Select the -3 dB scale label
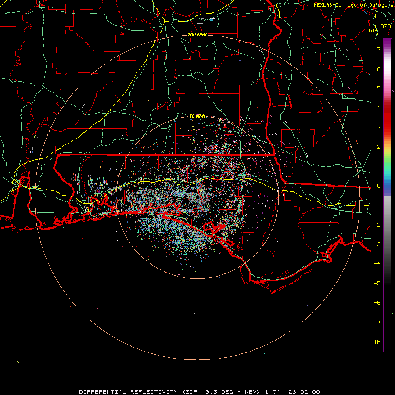 (x=377, y=244)
